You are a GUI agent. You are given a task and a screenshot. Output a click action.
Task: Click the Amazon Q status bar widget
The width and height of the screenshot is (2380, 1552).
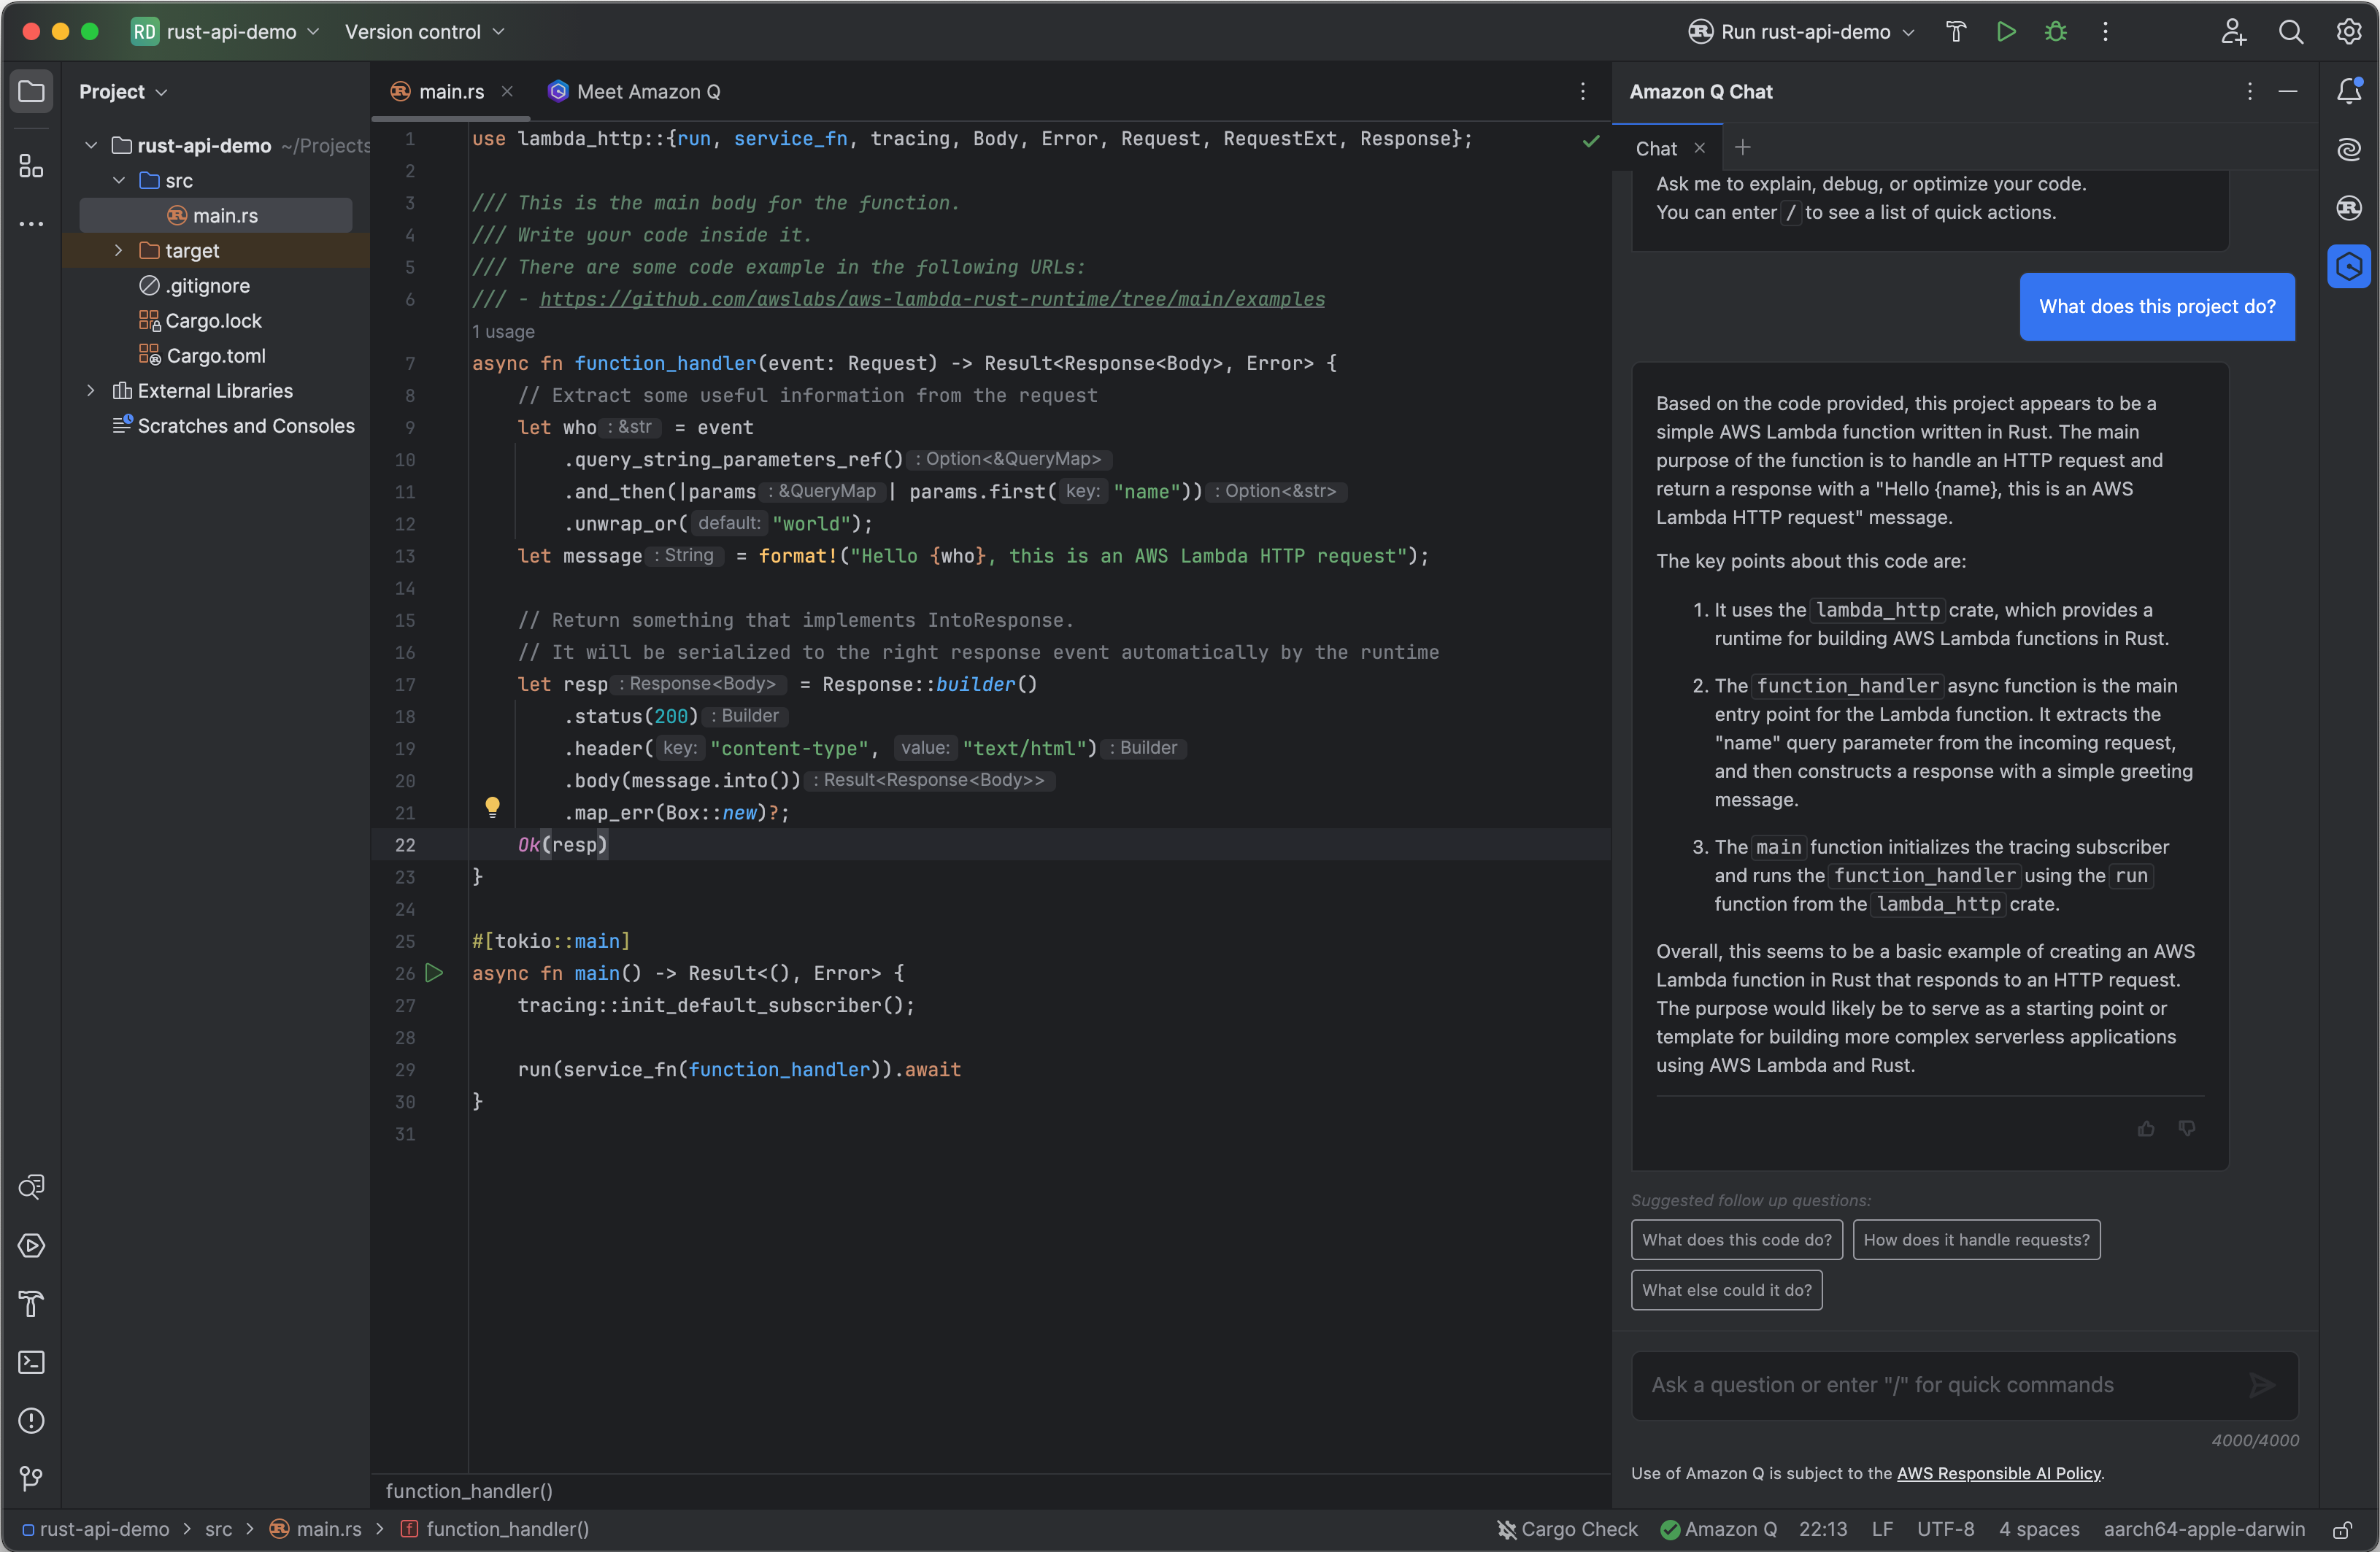1719,1530
